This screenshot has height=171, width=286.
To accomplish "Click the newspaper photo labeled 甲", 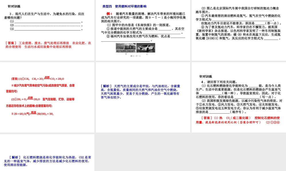I will [126, 48].
